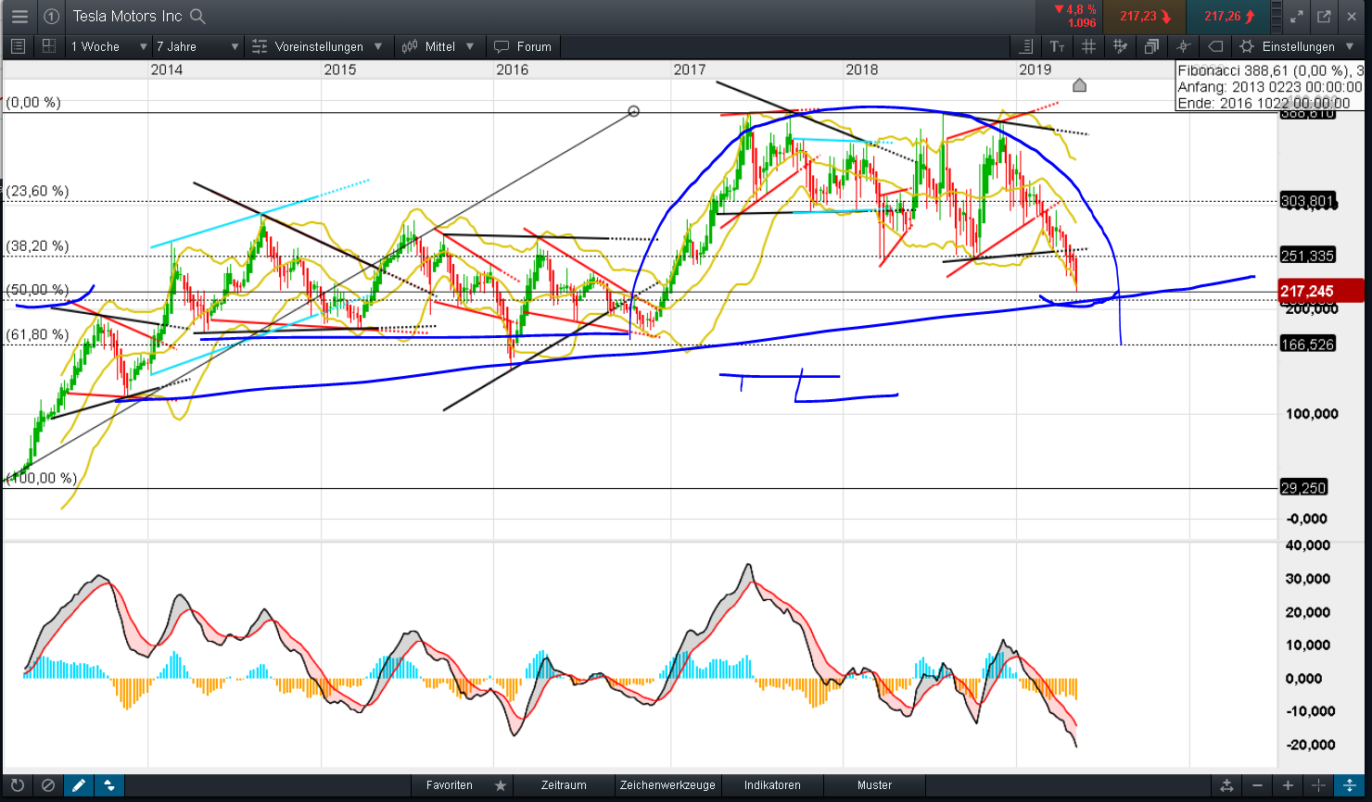Open the Voreinstellungen presets dropdown
Viewport: 1372px width, 802px height.
(317, 46)
